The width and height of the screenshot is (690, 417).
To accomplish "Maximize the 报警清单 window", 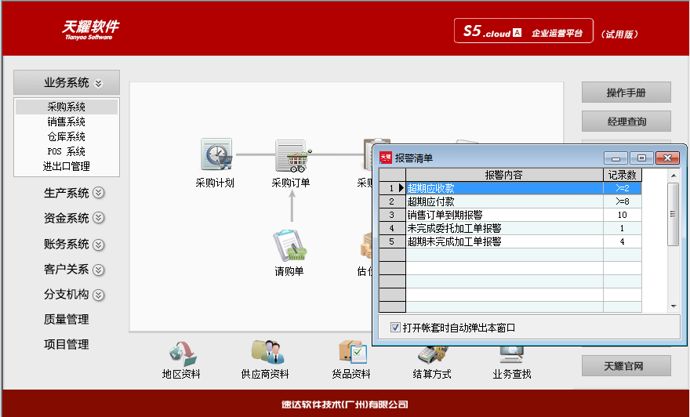I will point(641,158).
